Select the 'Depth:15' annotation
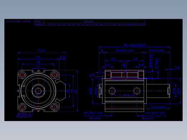 click(24, 117)
